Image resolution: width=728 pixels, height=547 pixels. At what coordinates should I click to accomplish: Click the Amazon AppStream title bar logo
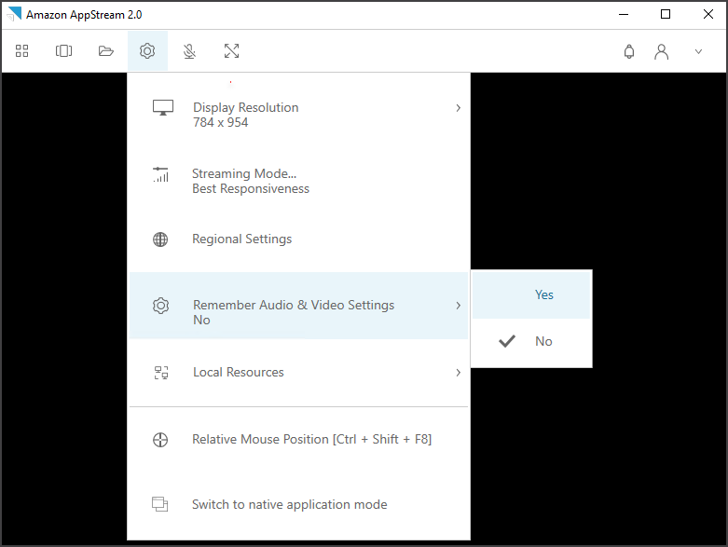(13, 15)
